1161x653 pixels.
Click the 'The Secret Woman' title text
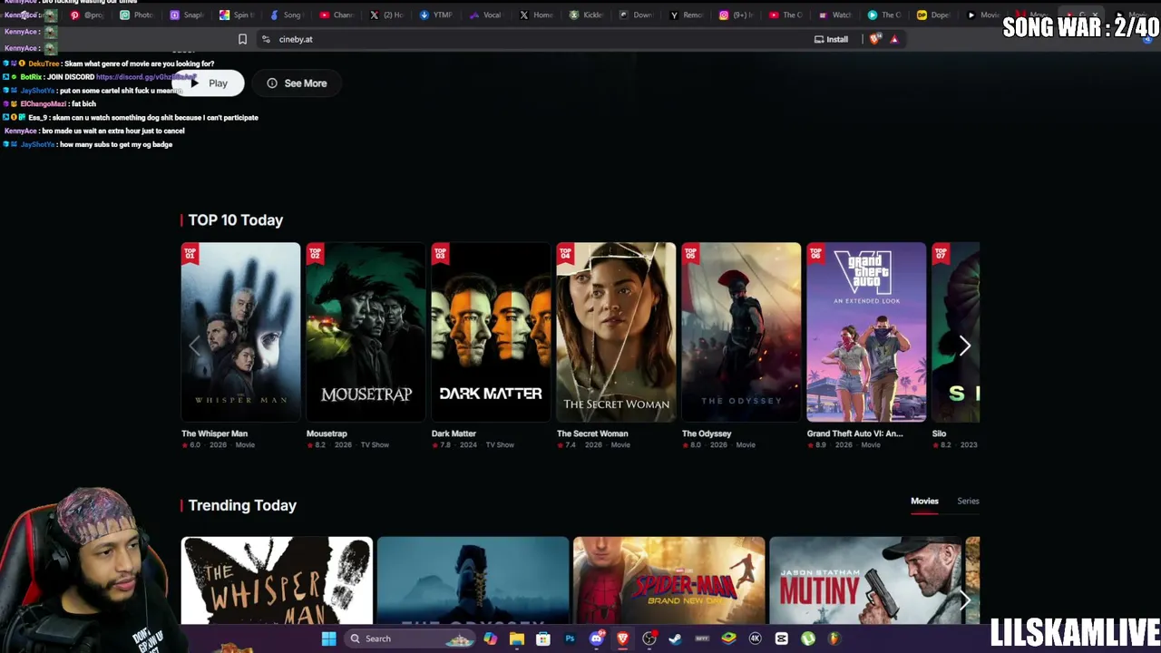592,434
